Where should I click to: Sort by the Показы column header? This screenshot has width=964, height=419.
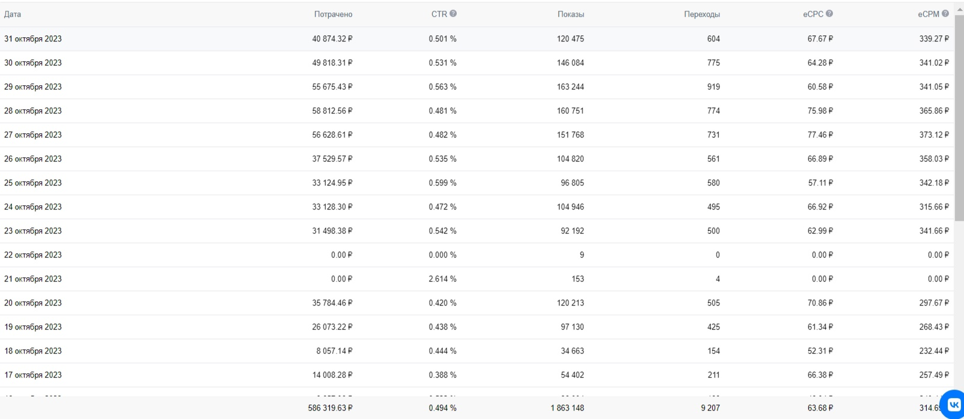(570, 14)
